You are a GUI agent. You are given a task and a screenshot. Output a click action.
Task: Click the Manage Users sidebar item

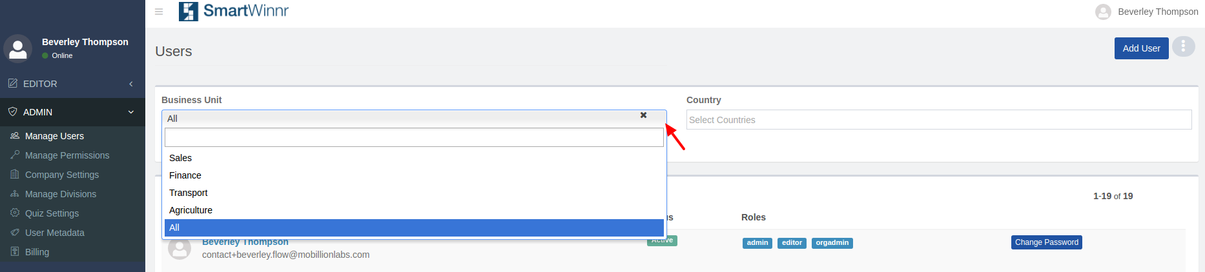click(54, 136)
